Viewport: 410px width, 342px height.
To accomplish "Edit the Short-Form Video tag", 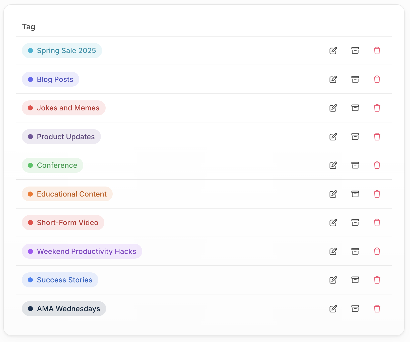I will pyautogui.click(x=333, y=223).
